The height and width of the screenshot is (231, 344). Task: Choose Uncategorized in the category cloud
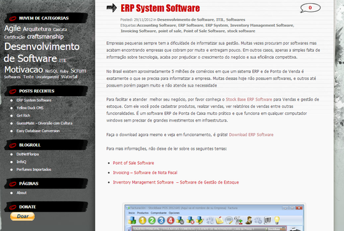pos(47,77)
